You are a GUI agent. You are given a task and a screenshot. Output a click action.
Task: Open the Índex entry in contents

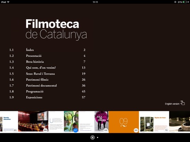click(x=30, y=50)
